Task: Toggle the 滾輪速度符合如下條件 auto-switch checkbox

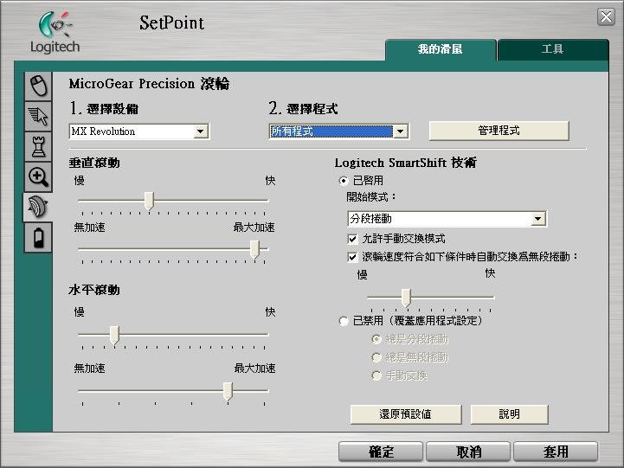Action: pos(352,257)
